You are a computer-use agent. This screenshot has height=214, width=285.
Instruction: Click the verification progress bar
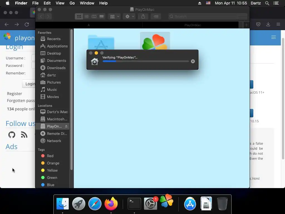tap(146, 61)
